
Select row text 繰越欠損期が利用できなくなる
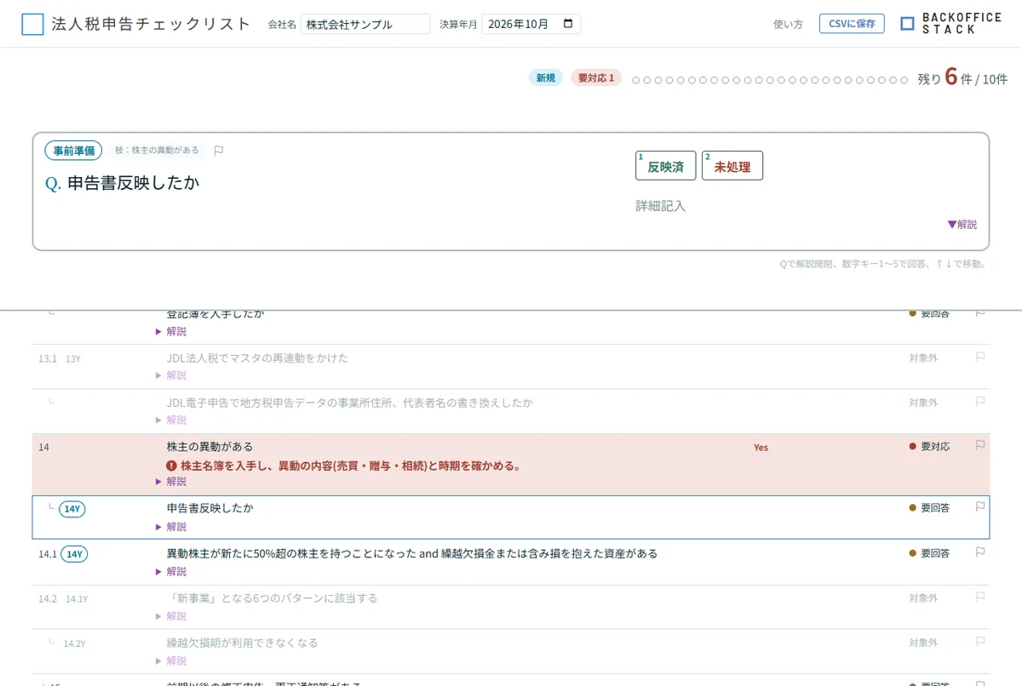coord(242,643)
